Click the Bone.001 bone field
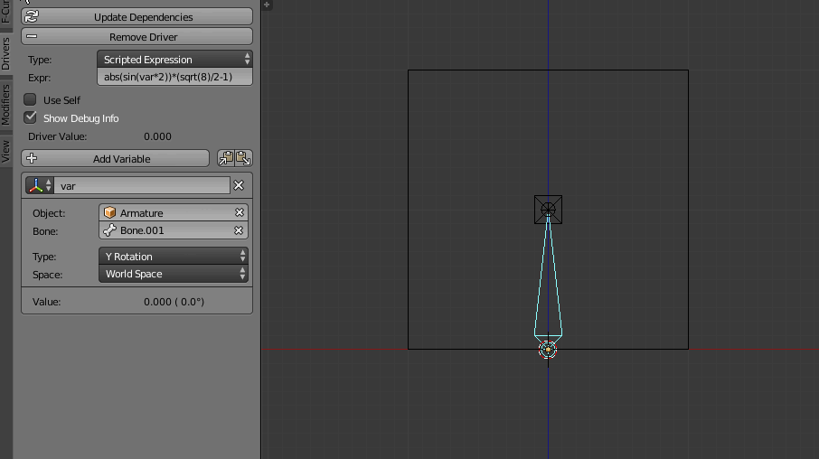Screen dimensions: 819x459 click(174, 230)
